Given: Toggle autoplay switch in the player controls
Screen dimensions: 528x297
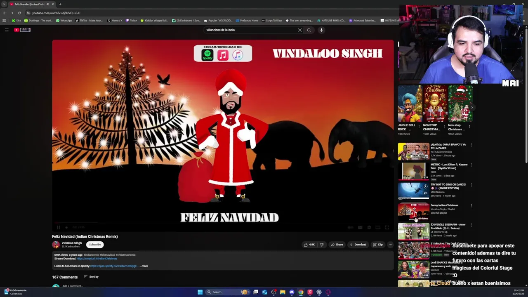Looking at the screenshot, I should click(x=351, y=227).
